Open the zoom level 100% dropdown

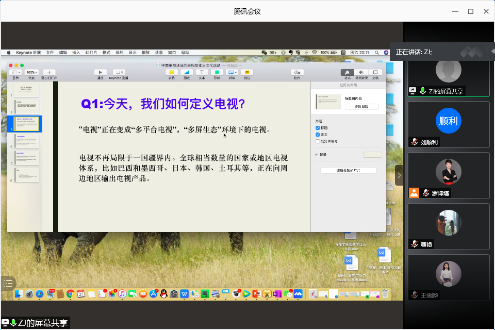[x=31, y=73]
